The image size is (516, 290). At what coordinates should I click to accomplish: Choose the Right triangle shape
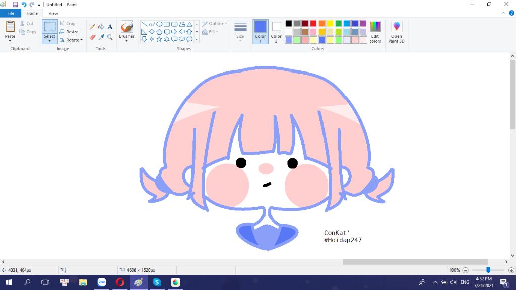pyautogui.click(x=144, y=32)
